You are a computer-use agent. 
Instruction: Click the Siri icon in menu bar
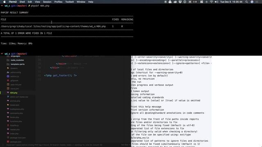(252, 2)
